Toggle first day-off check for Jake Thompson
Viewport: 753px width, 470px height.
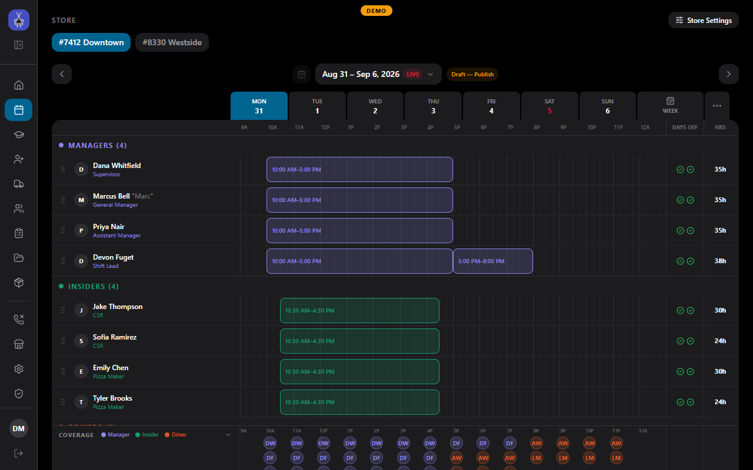click(680, 310)
